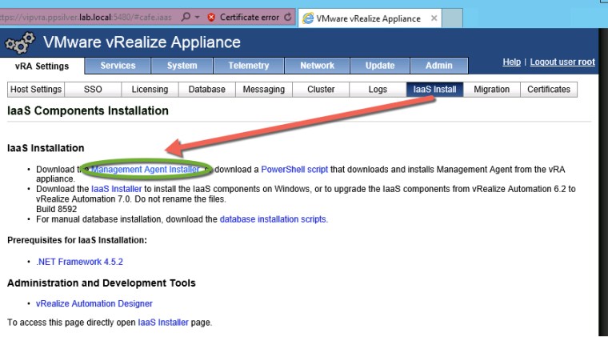This screenshot has width=608, height=337.
Task: Open the Admin tab
Action: pos(439,66)
